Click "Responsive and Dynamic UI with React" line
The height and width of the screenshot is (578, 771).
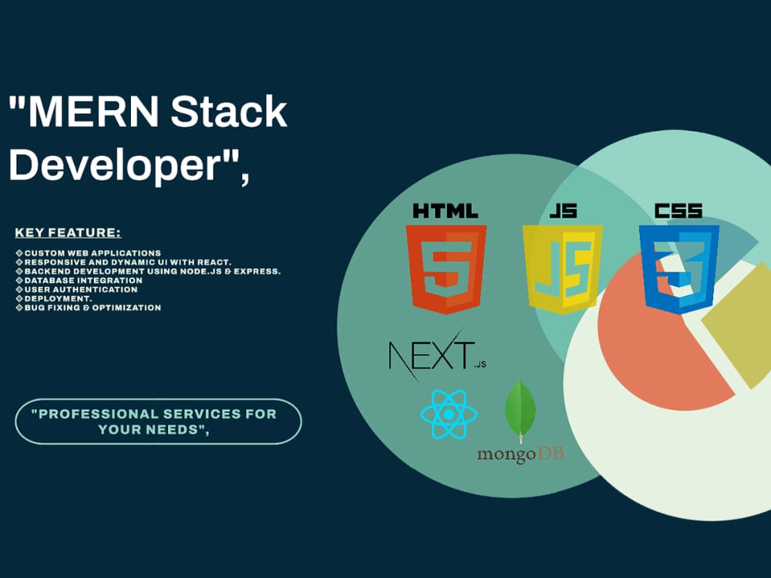pos(123,262)
